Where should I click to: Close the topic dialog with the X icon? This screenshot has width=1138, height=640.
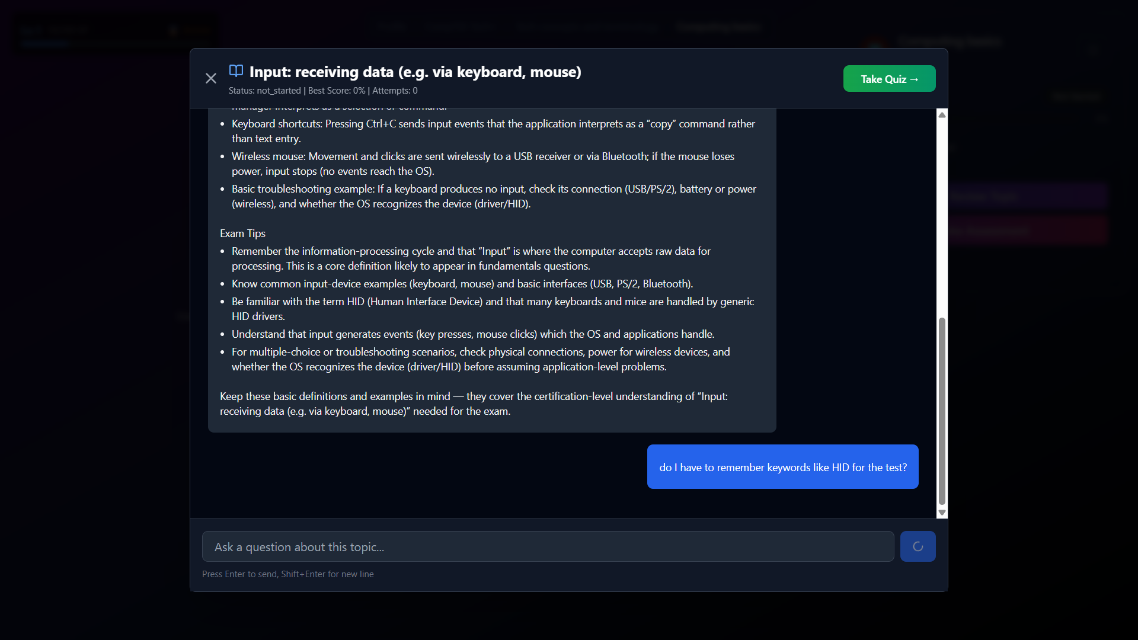click(210, 78)
